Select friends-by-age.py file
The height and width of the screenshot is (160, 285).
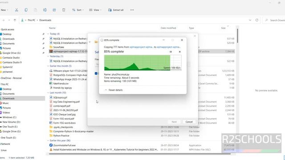point(61,88)
